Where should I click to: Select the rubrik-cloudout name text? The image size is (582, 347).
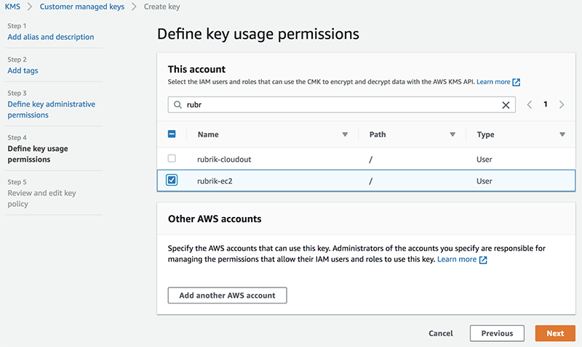coord(224,159)
